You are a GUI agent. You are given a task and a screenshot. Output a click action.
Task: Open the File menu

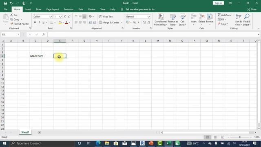[x=5, y=9]
